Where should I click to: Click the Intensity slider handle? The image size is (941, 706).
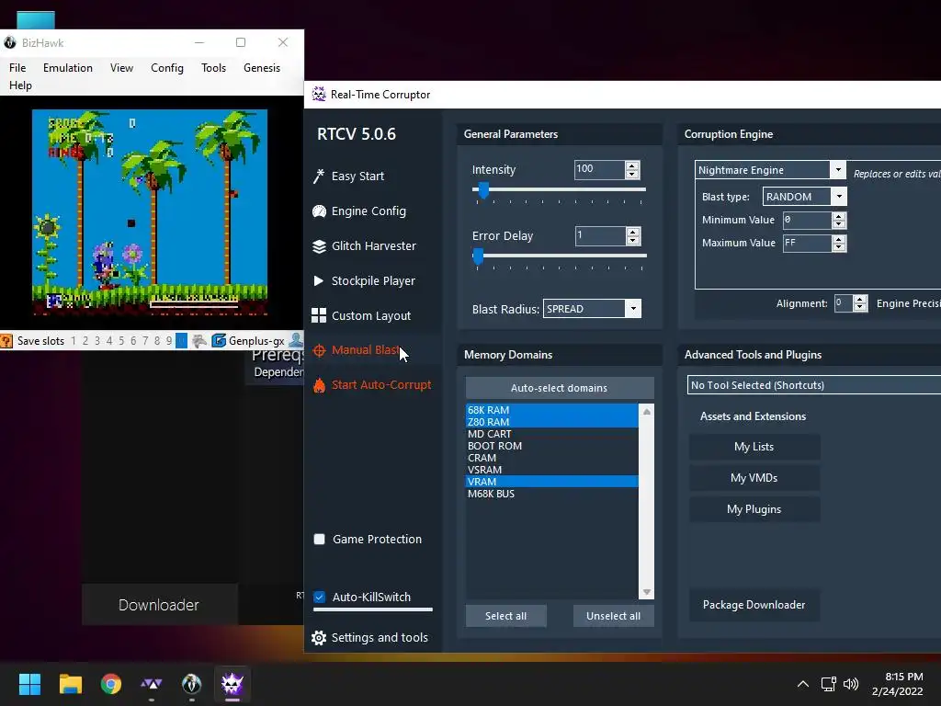click(483, 190)
